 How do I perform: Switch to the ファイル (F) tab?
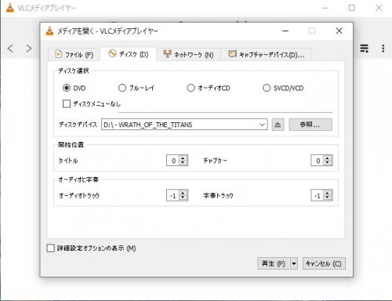(x=74, y=54)
